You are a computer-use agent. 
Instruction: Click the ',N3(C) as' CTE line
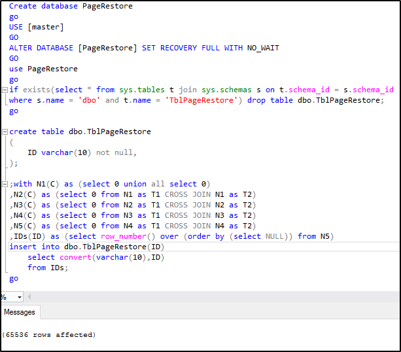133,205
